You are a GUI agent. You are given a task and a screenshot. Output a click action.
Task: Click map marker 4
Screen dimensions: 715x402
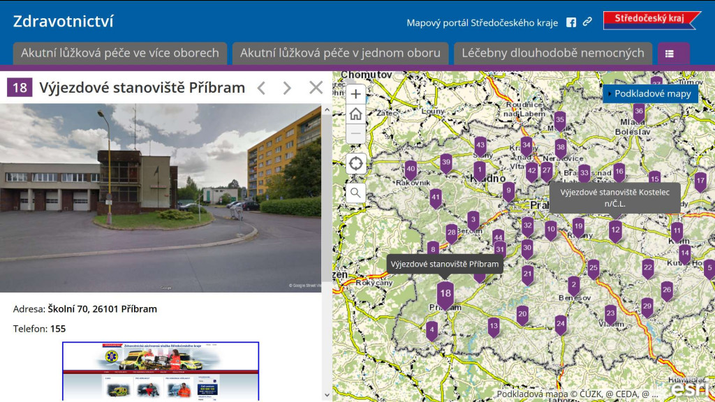point(432,331)
